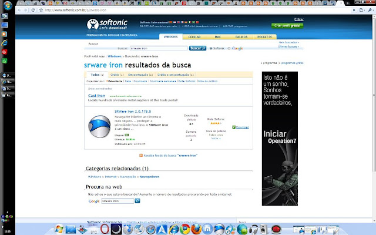
Task: Launch SRWare Iron from the dock
Action: (219, 229)
